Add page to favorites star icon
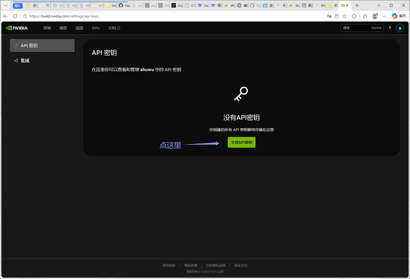The image size is (410, 279). pyautogui.click(x=344, y=16)
